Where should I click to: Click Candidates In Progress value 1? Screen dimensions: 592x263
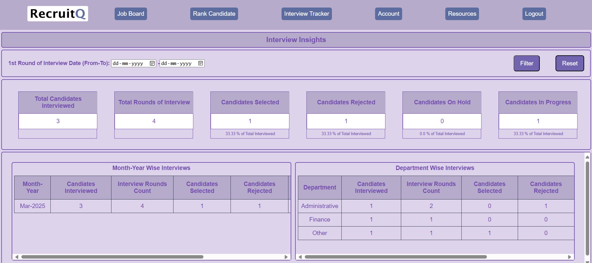point(538,121)
